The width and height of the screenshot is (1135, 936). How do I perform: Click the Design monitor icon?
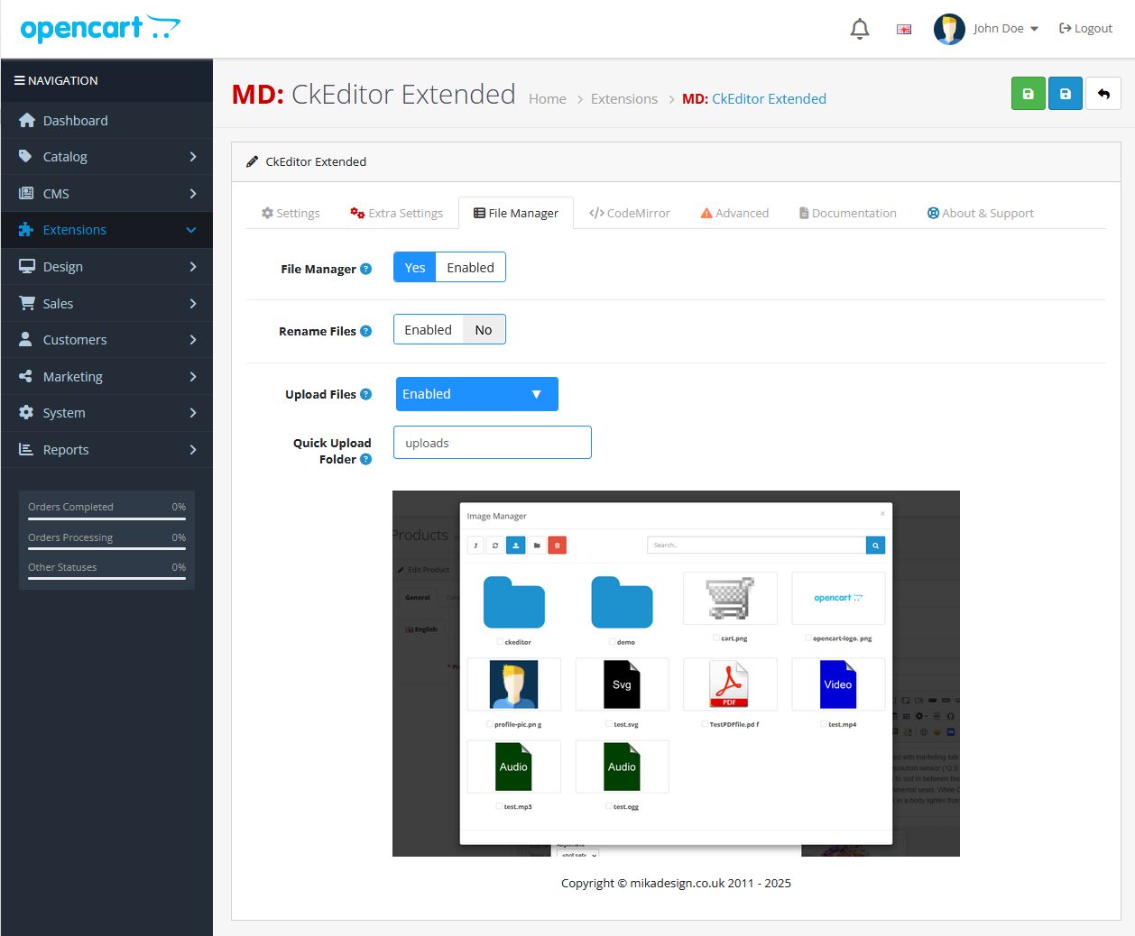[x=26, y=266]
